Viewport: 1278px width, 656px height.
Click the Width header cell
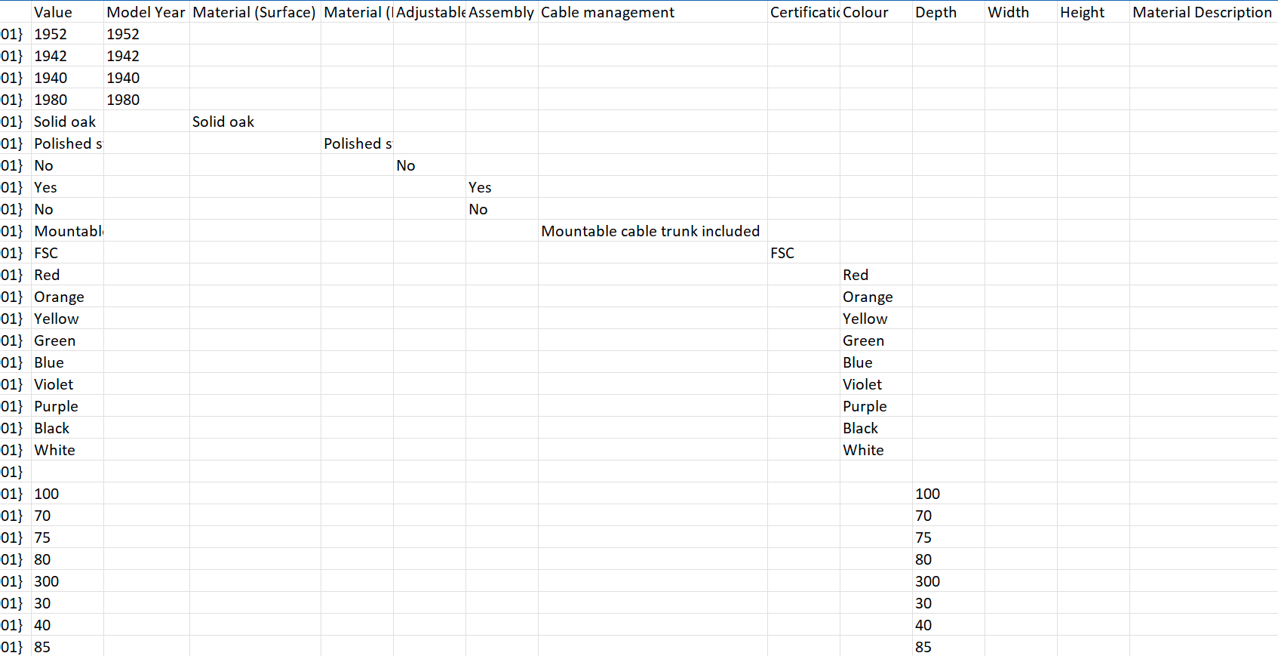click(x=1021, y=12)
